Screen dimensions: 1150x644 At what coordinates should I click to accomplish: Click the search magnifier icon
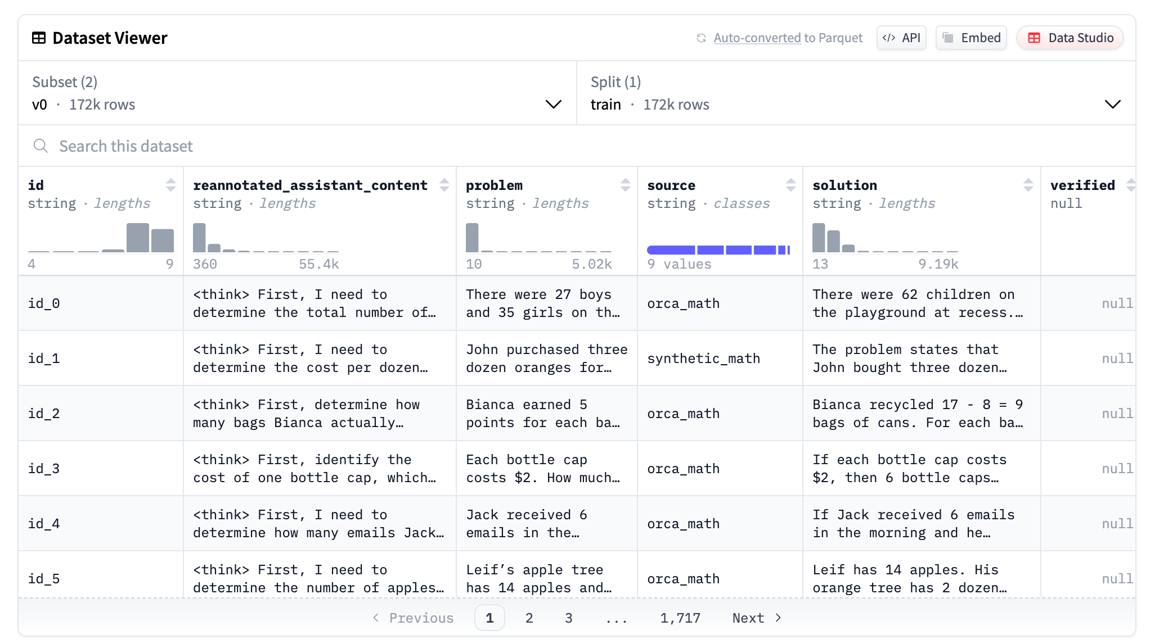coord(41,146)
